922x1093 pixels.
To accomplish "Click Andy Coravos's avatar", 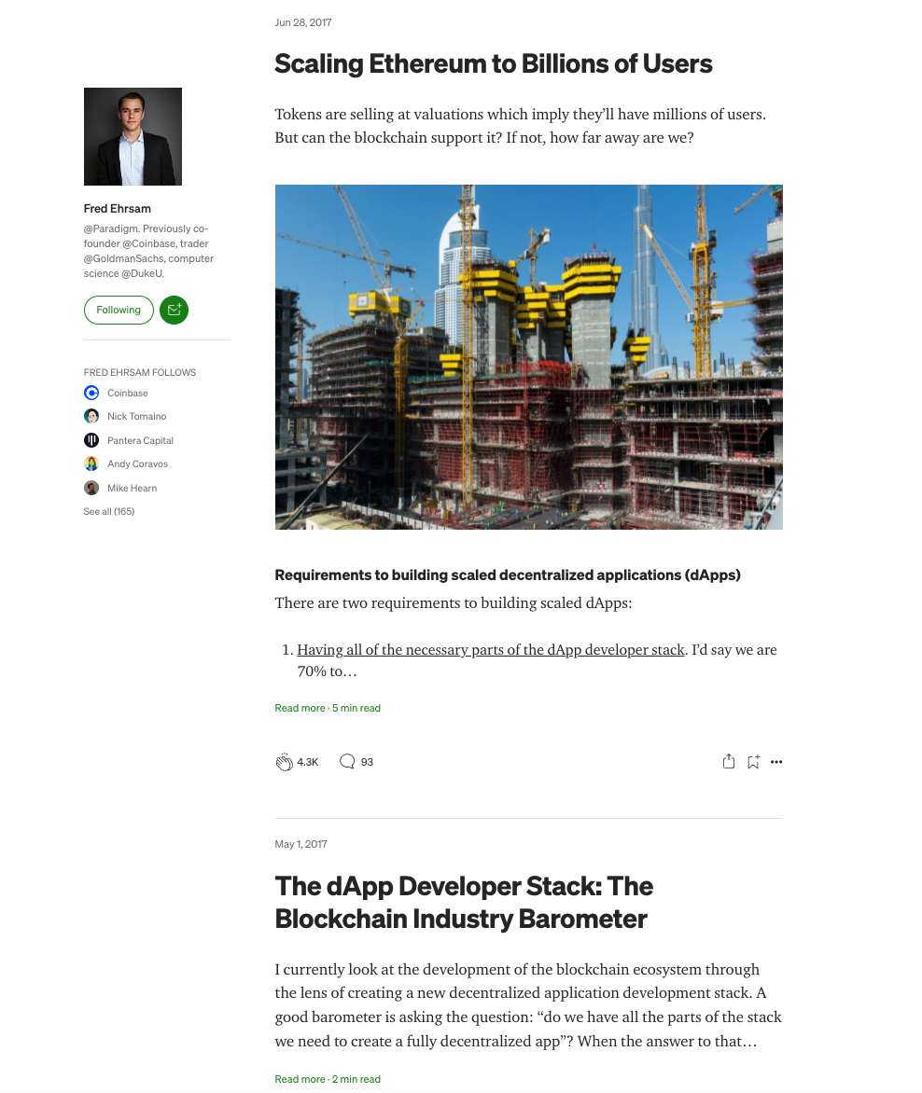I will pyautogui.click(x=91, y=463).
